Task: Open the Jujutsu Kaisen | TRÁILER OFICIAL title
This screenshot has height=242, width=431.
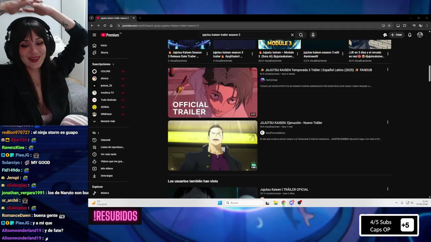Action: pos(284,190)
